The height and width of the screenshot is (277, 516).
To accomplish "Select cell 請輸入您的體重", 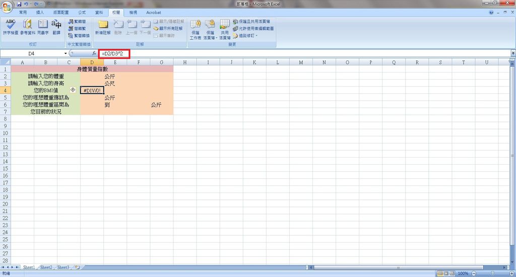I will (x=46, y=76).
